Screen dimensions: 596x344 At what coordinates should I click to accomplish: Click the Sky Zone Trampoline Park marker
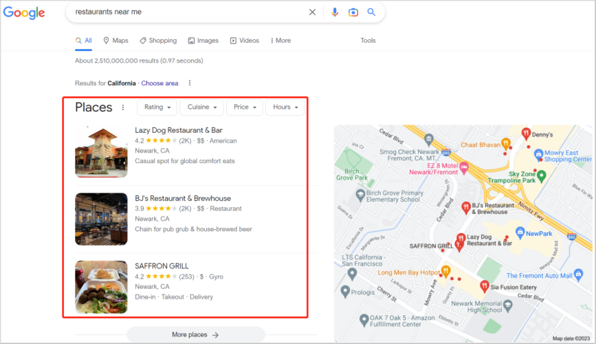click(541, 176)
